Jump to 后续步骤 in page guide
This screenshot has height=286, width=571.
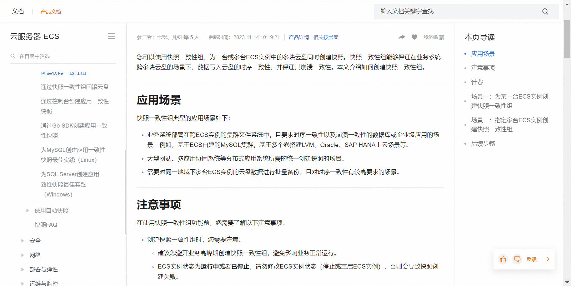(483, 144)
